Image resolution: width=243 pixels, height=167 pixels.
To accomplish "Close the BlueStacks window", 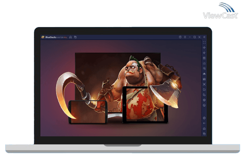I will coord(199,37).
